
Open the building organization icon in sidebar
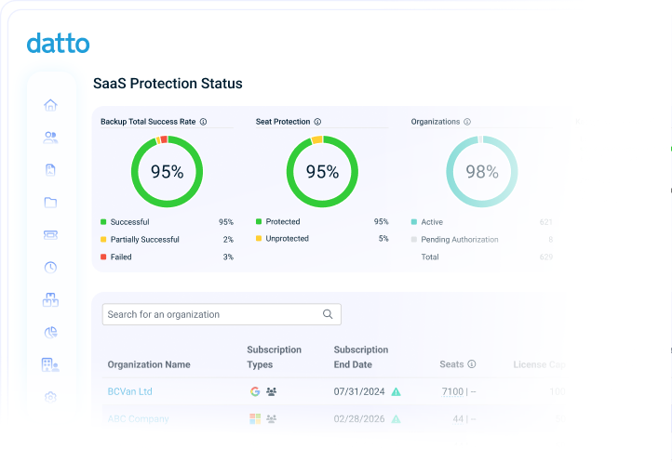tap(50, 364)
